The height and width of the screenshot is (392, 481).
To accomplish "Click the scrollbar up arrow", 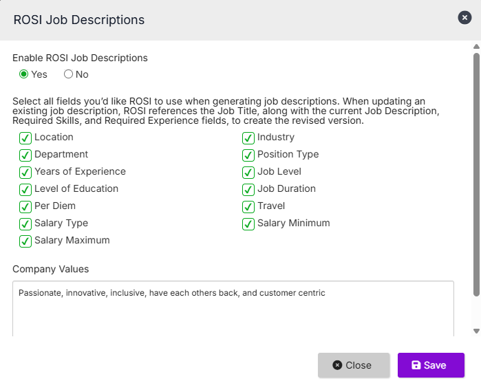I will click(476, 47).
